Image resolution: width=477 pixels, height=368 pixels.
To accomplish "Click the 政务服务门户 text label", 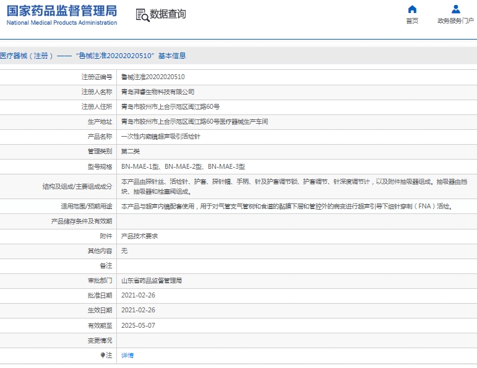I will [x=455, y=20].
